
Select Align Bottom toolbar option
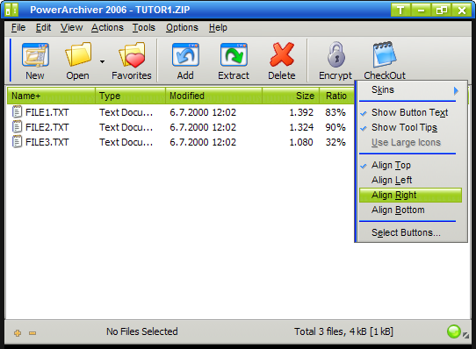(410, 210)
